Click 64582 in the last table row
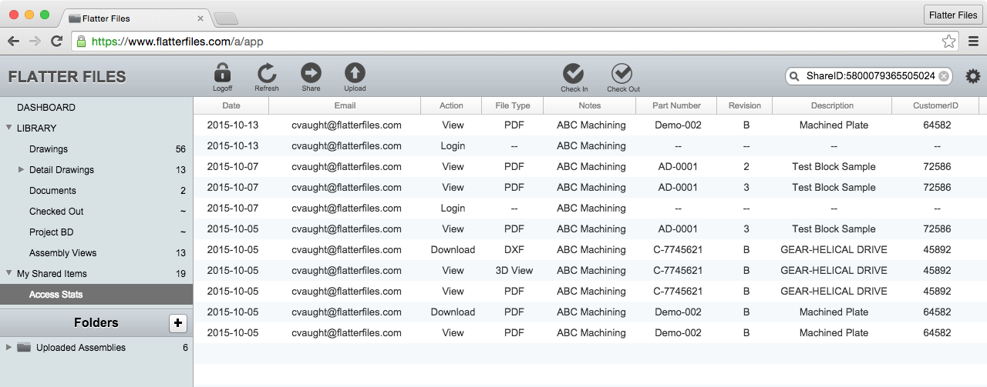The width and height of the screenshot is (987, 387). tap(937, 332)
